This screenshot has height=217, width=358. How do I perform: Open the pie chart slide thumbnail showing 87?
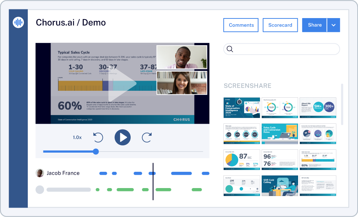(242, 160)
